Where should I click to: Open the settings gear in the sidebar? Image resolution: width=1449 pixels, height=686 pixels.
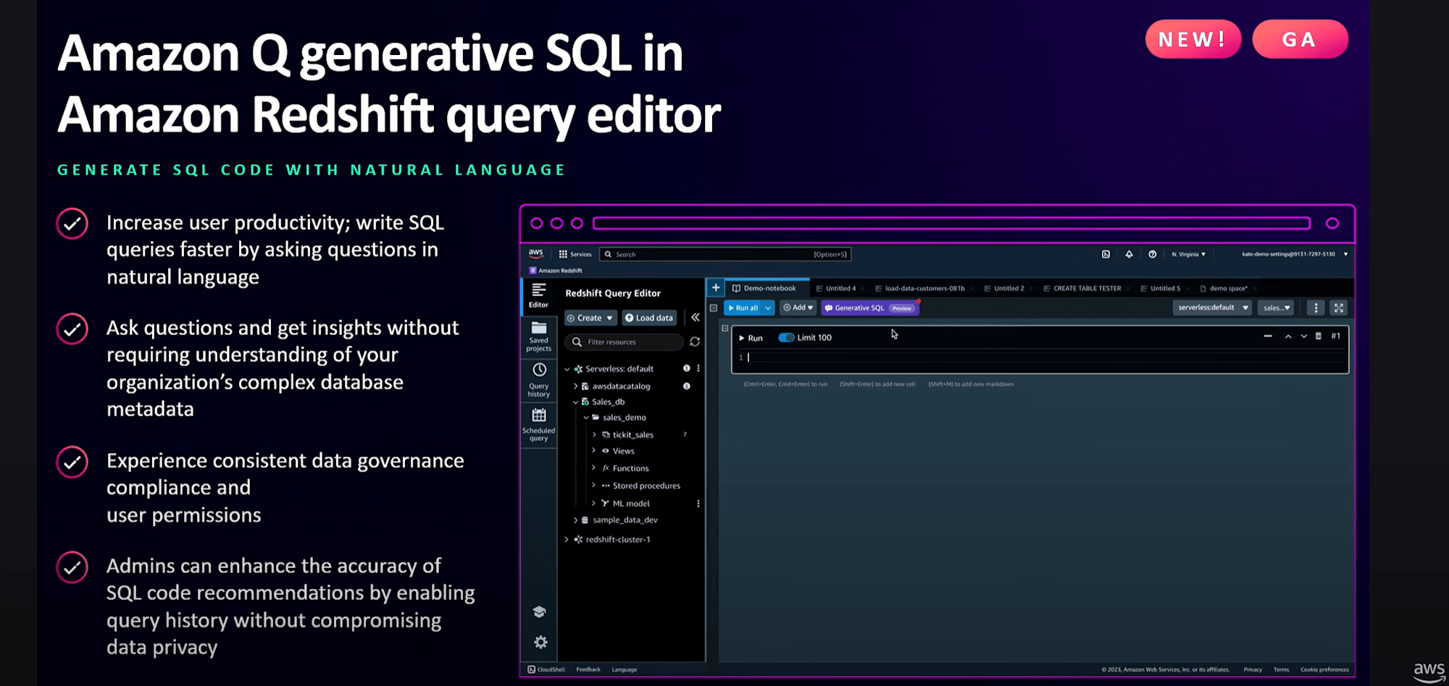(x=540, y=642)
